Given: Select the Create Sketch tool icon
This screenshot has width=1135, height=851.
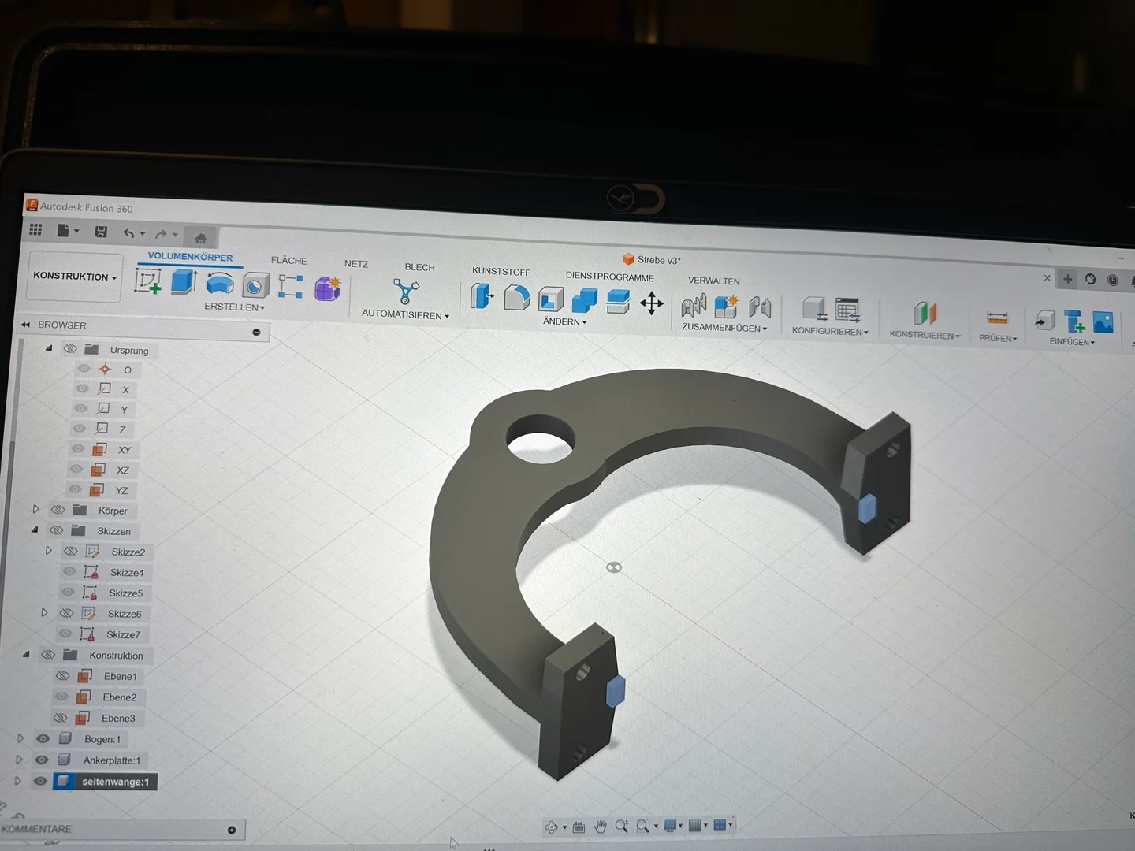Looking at the screenshot, I should pos(148,281).
